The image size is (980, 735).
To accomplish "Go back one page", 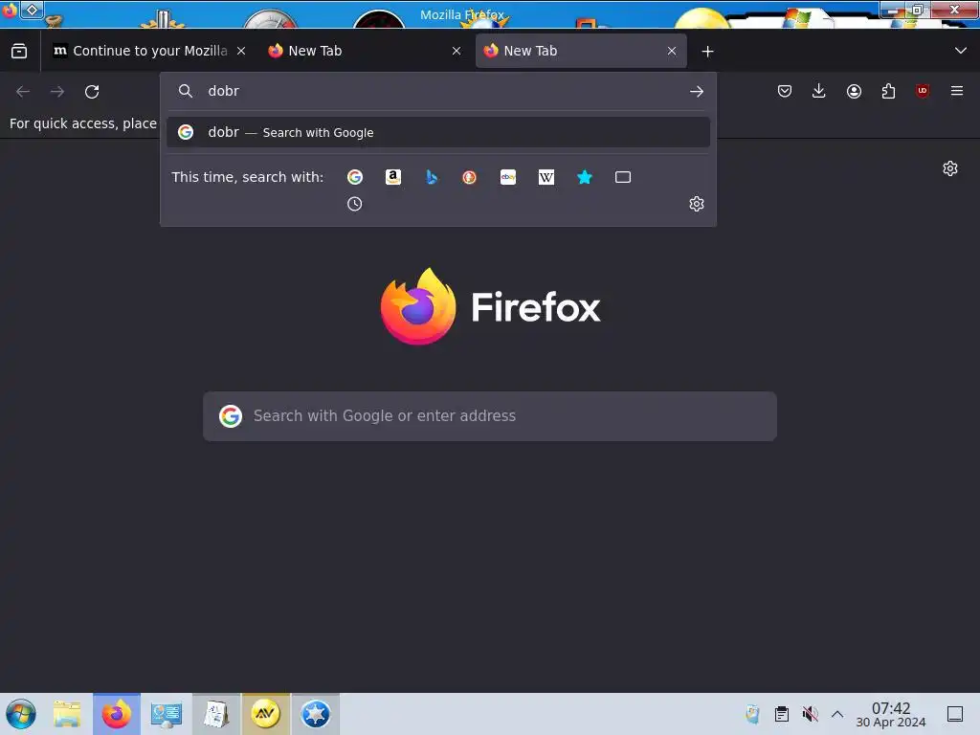I will pyautogui.click(x=23, y=92).
